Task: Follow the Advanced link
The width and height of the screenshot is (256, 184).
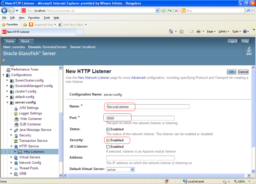Action: coord(138,78)
